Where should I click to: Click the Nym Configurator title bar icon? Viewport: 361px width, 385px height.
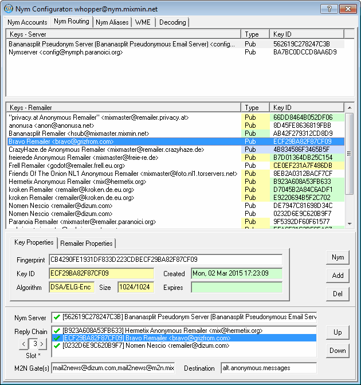(9, 9)
